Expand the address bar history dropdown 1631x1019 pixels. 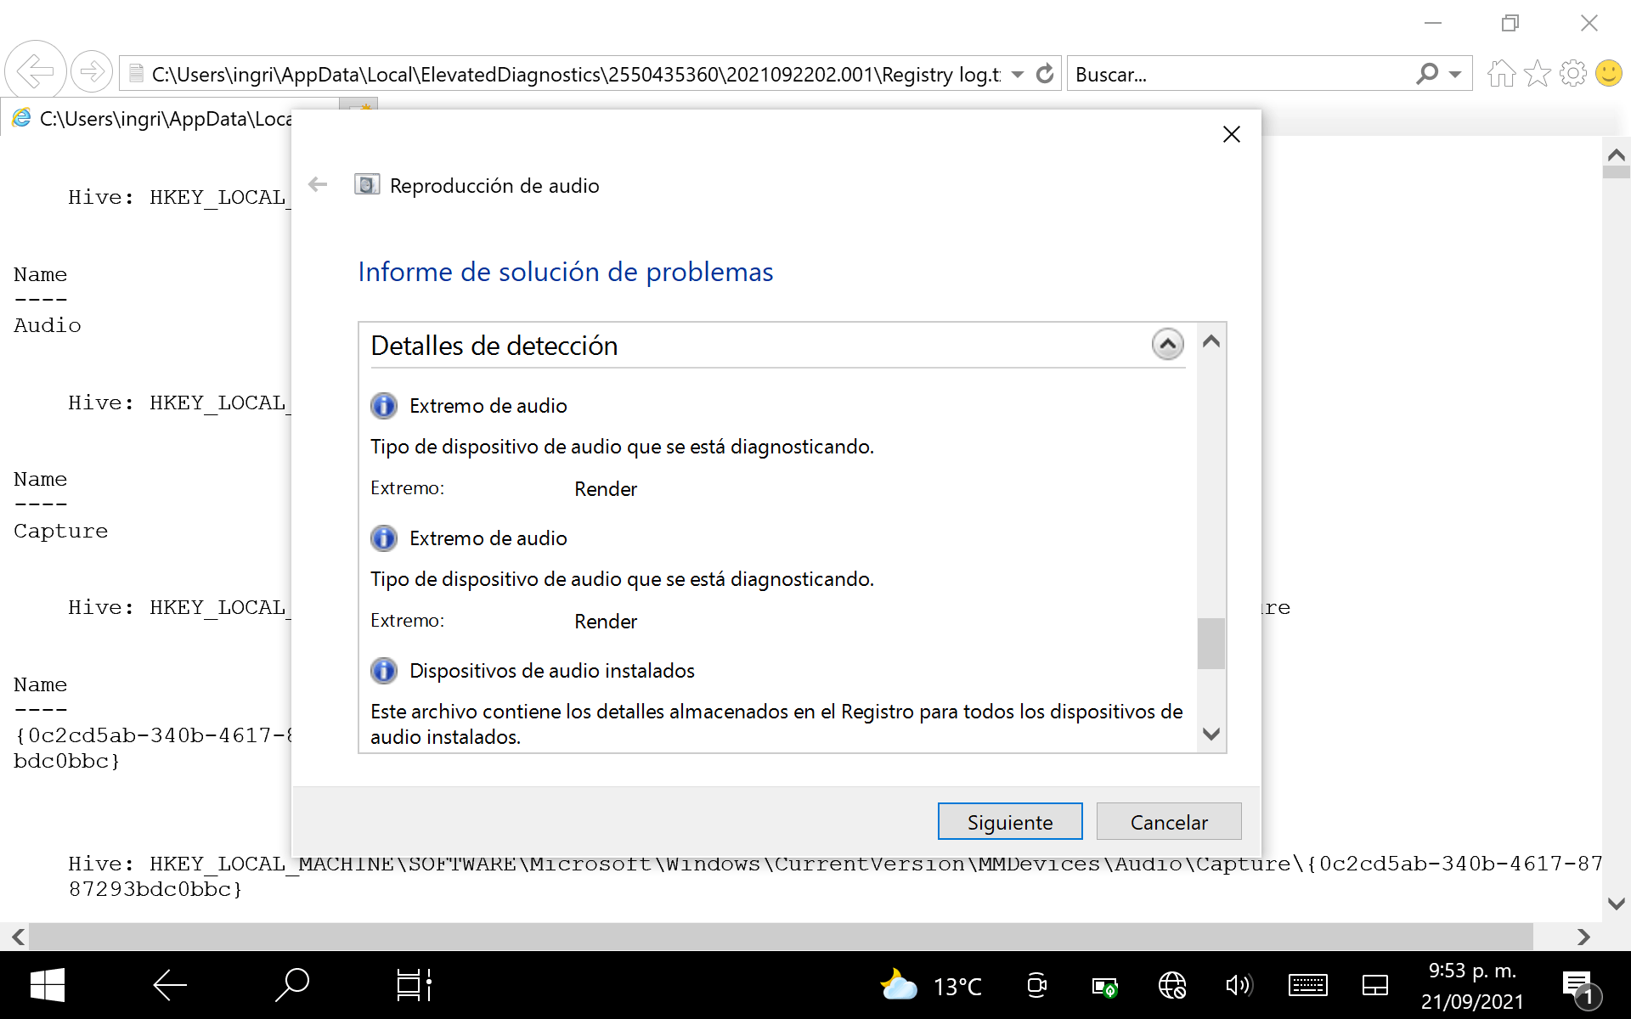[x=1018, y=74]
